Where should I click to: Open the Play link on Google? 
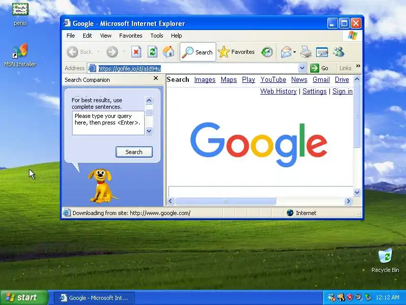click(249, 80)
